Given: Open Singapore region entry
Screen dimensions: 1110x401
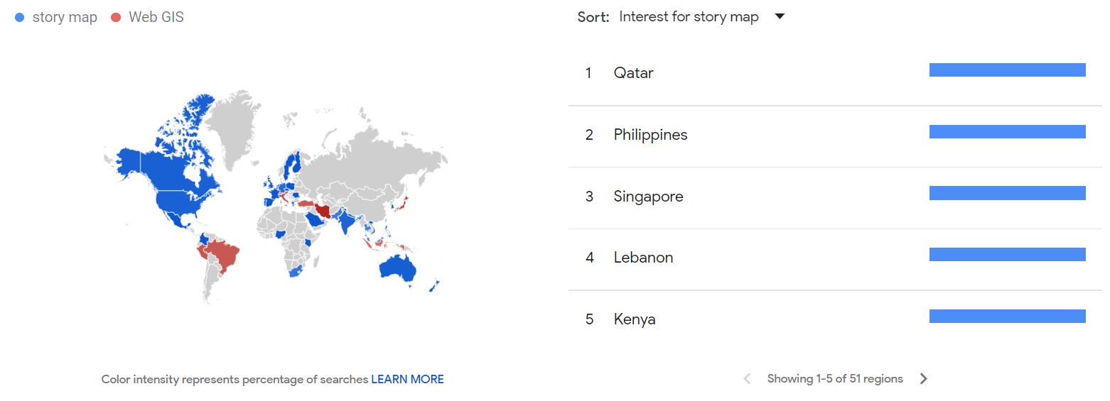Looking at the screenshot, I should [648, 197].
